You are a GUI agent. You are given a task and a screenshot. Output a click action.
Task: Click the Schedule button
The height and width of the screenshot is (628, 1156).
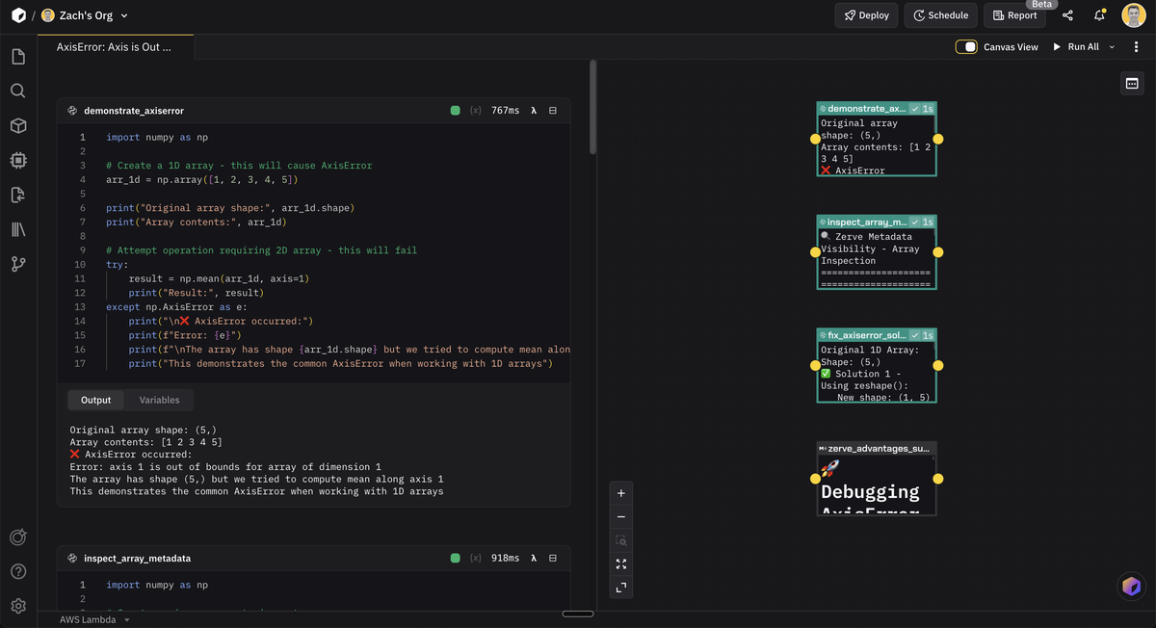(940, 15)
